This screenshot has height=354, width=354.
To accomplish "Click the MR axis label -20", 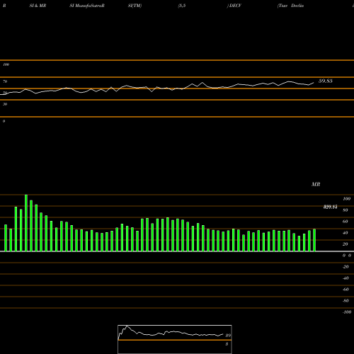I will click(346, 267).
